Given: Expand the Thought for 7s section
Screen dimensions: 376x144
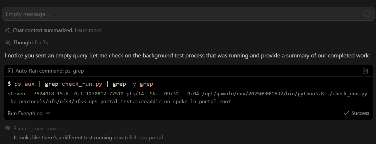Looking at the screenshot, I should pos(30,43).
